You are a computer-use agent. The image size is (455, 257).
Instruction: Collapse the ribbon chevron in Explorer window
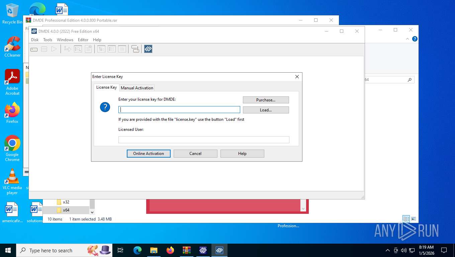click(407, 39)
